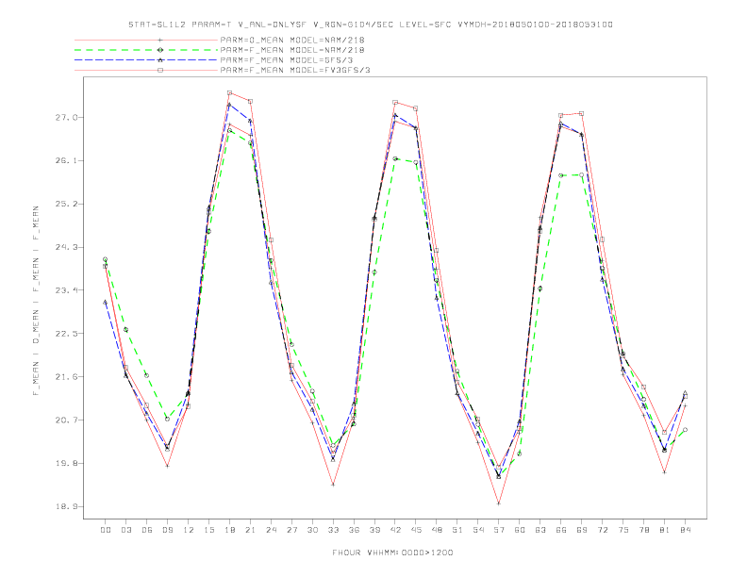The height and width of the screenshot is (577, 747).
Task: Click the FV3GFS square marker at hour 69
Action: point(582,113)
